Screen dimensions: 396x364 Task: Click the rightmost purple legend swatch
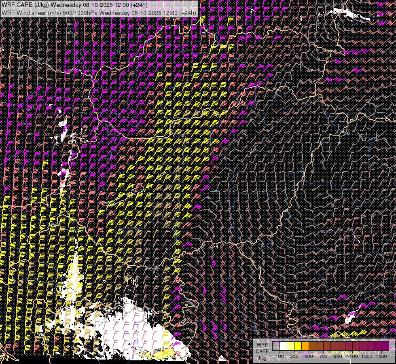click(385, 346)
